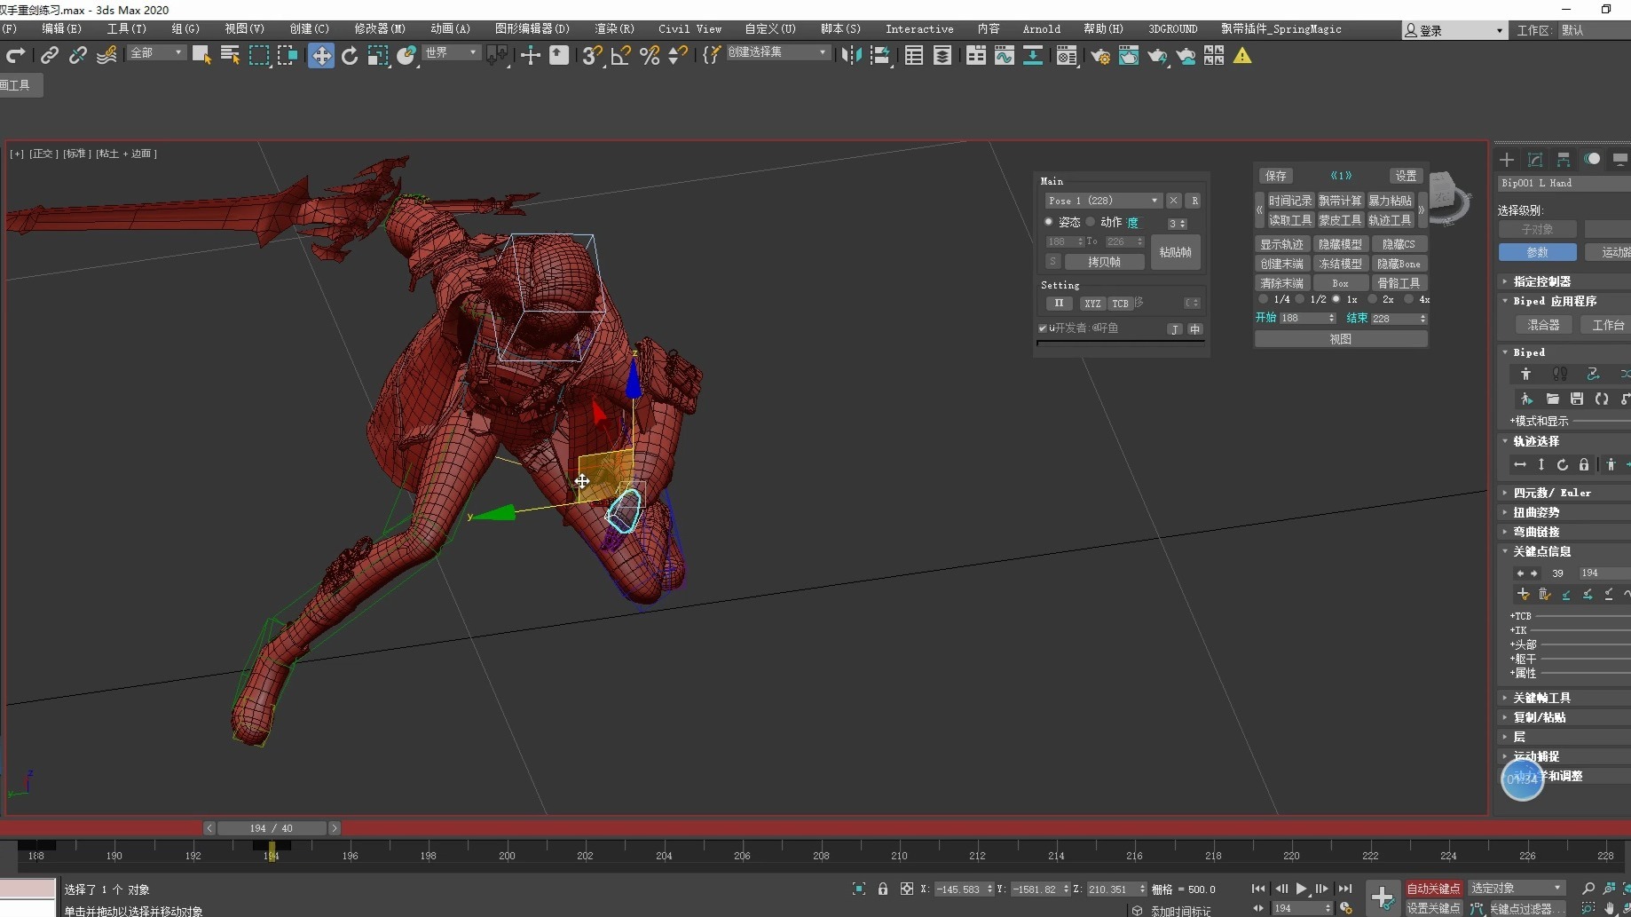Click the time slider 194 / 40 handle
Screen dimensions: 1631x917
pyautogui.click(x=272, y=828)
